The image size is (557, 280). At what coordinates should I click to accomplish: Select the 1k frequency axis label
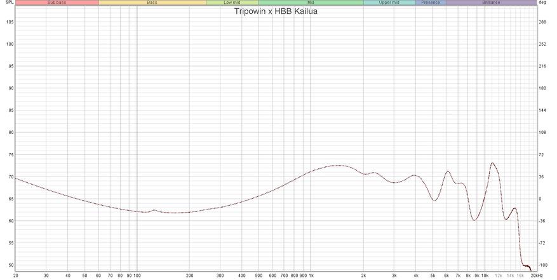pos(311,276)
